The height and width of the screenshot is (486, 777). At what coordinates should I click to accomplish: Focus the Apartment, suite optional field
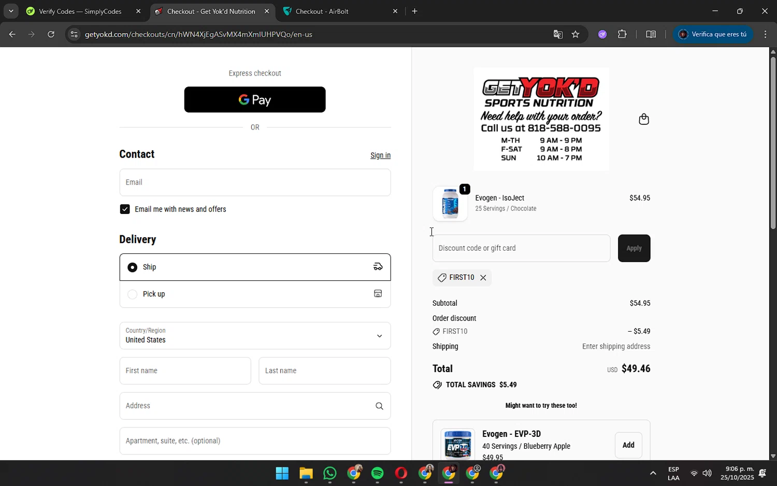coord(255,441)
